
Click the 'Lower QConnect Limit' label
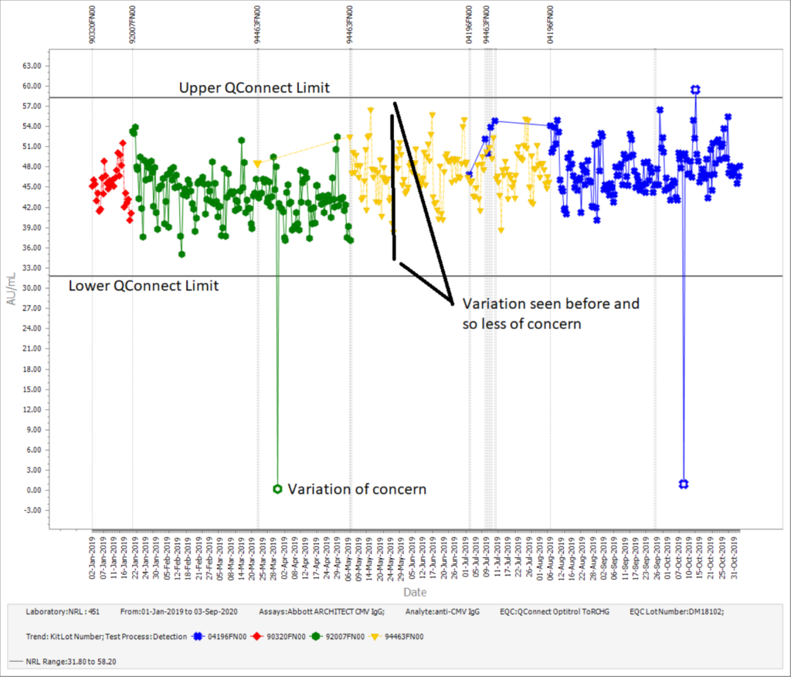[x=144, y=286]
